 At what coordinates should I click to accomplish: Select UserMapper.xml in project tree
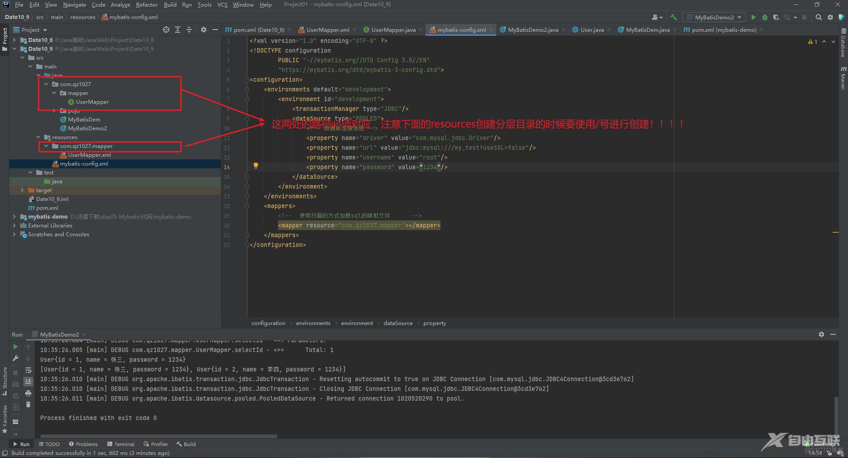[x=89, y=155]
